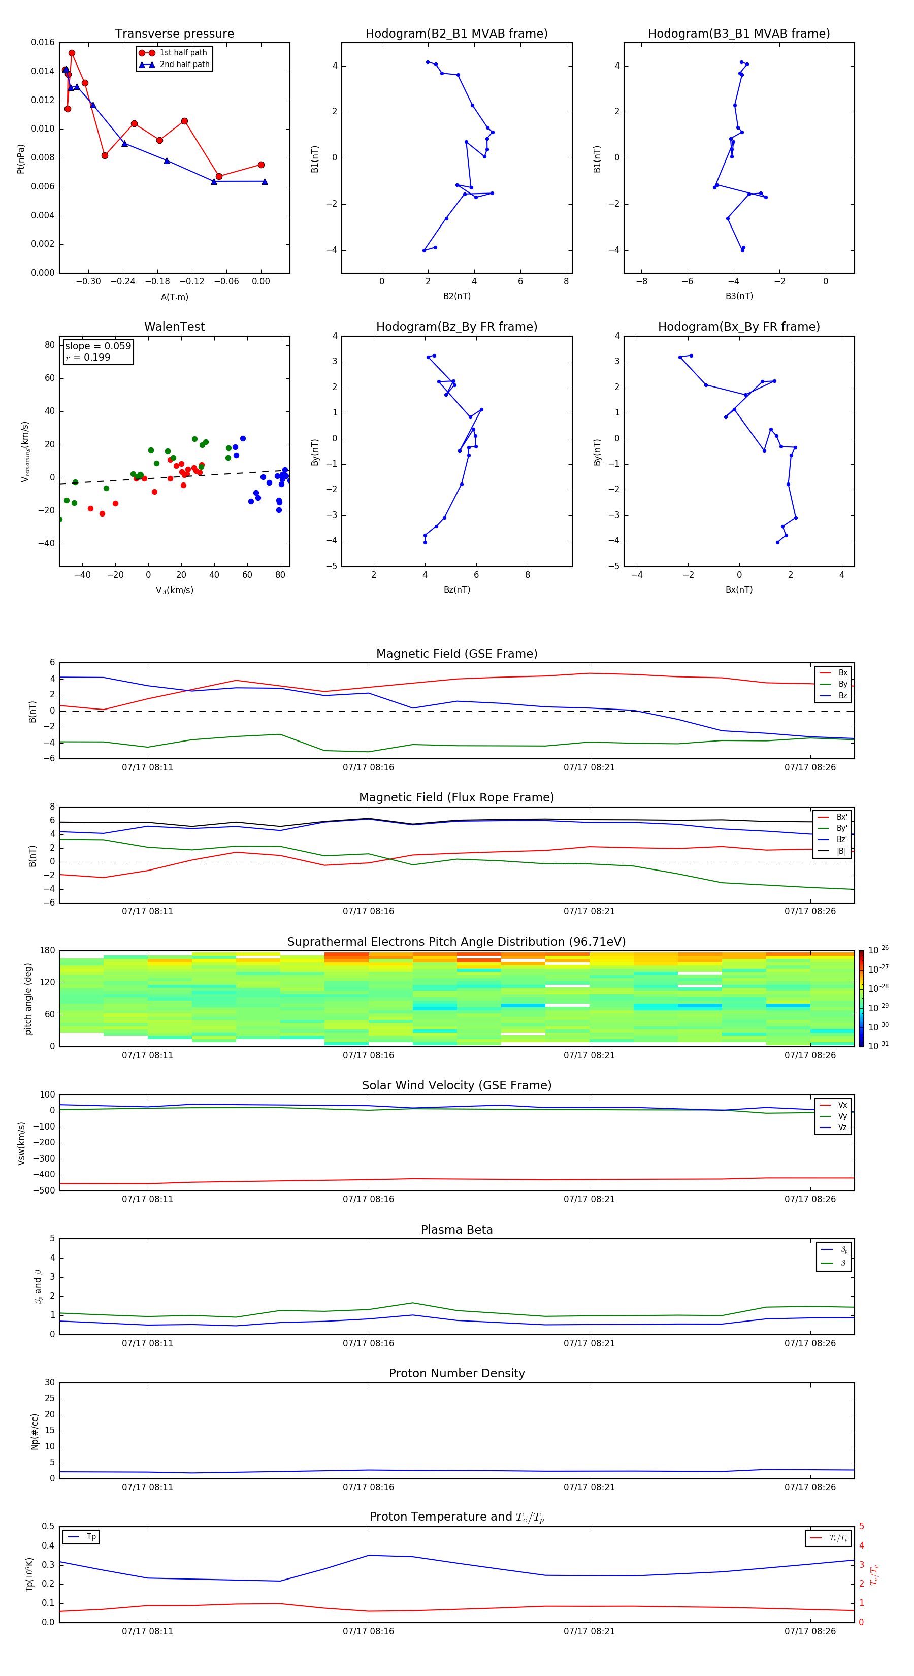Click the red Te/Tp right axis label

pyautogui.click(x=874, y=1574)
